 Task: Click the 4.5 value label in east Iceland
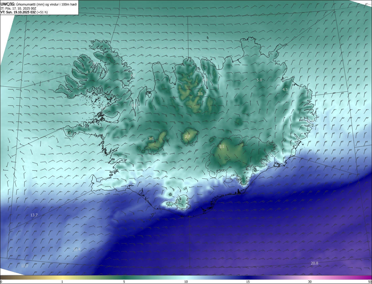pyautogui.click(x=285, y=90)
